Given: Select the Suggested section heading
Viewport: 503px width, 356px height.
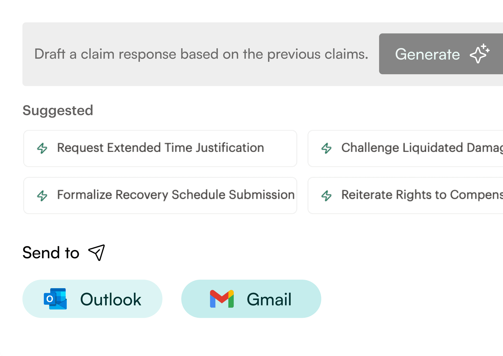Looking at the screenshot, I should point(58,110).
